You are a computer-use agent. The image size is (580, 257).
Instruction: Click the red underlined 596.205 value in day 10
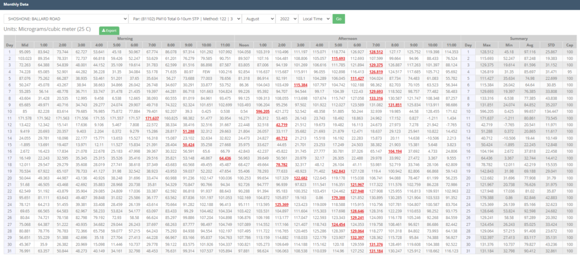point(262,110)
